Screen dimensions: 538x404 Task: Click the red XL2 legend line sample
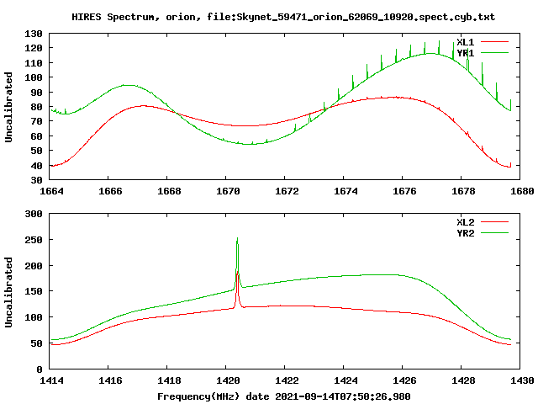(x=494, y=222)
